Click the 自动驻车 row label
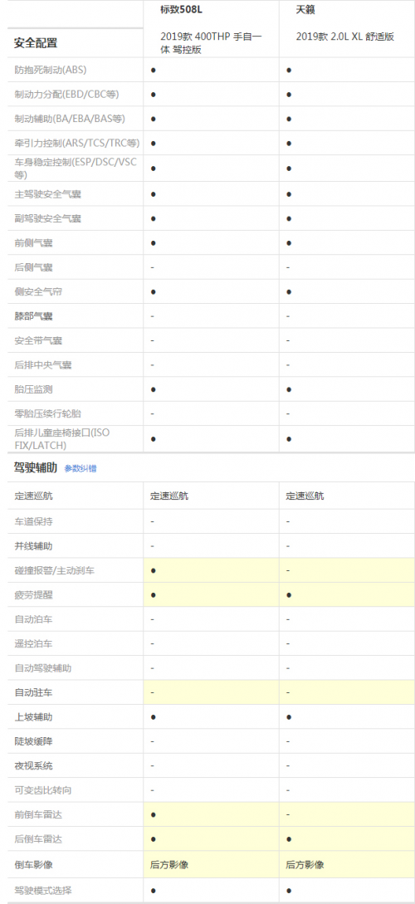 (33, 692)
